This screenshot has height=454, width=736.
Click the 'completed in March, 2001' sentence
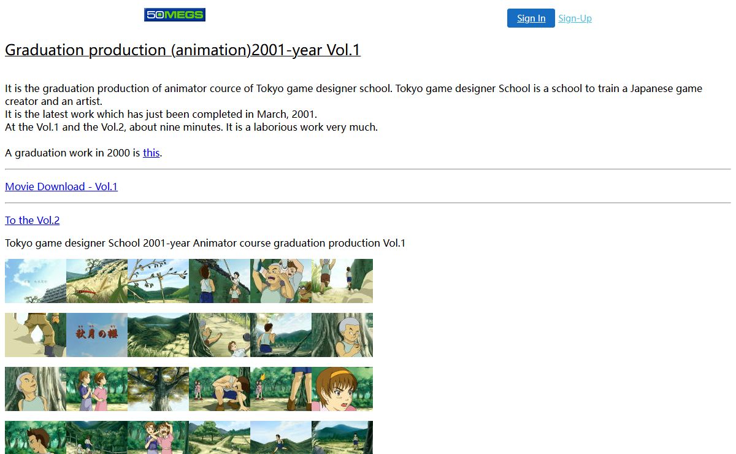161,114
